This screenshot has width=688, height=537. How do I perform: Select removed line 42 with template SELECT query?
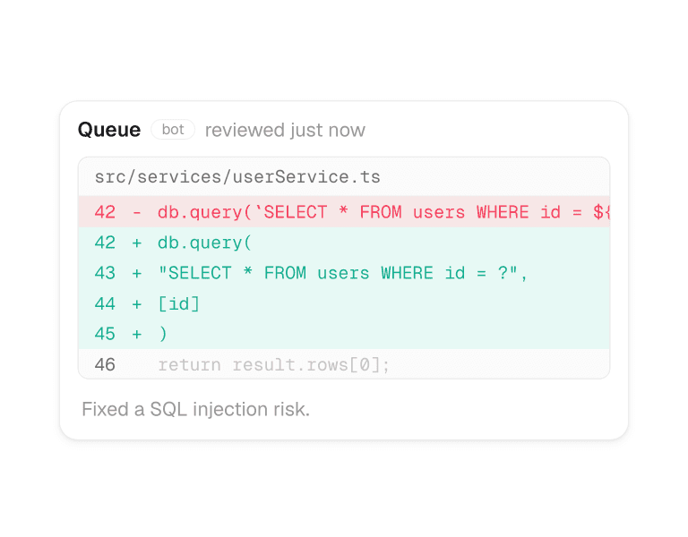coord(344,212)
